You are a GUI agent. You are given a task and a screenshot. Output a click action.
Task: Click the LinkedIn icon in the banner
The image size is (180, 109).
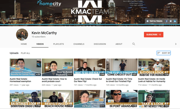175,21
